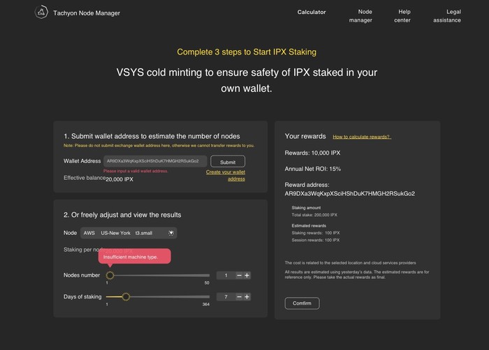489x350 pixels.
Task: Increase Nodes number with plus button
Action: tap(247, 275)
